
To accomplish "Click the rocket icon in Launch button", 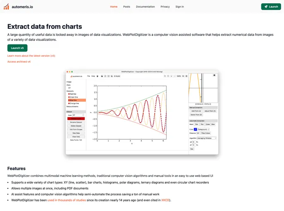I will (266, 7).
